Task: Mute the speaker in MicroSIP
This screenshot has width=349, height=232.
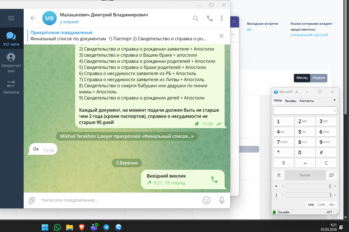Action: point(277,186)
